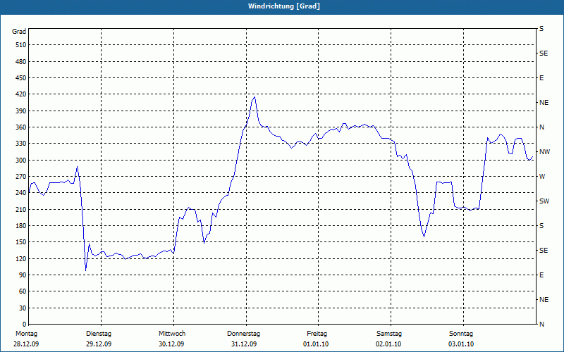Click the S compass label above the 510 level
Image resolution: width=564 pixels, height=352 pixels.
point(541,29)
